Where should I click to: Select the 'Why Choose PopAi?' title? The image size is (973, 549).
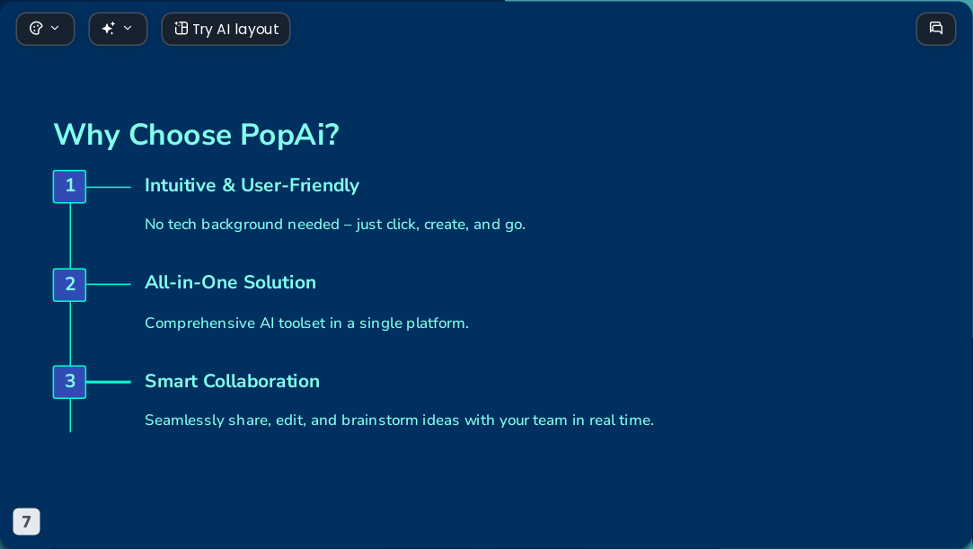click(196, 135)
